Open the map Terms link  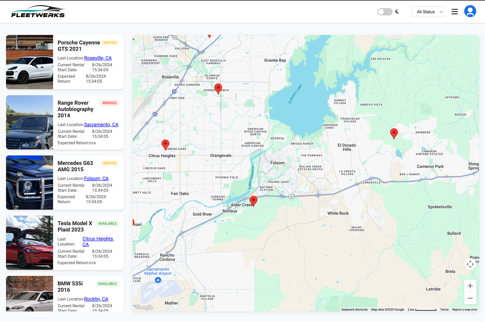pos(444,310)
